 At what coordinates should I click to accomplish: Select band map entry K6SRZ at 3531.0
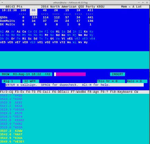[x=12, y=120]
